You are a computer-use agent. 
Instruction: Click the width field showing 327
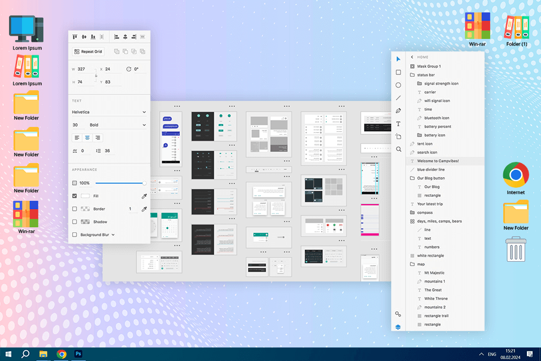point(85,69)
